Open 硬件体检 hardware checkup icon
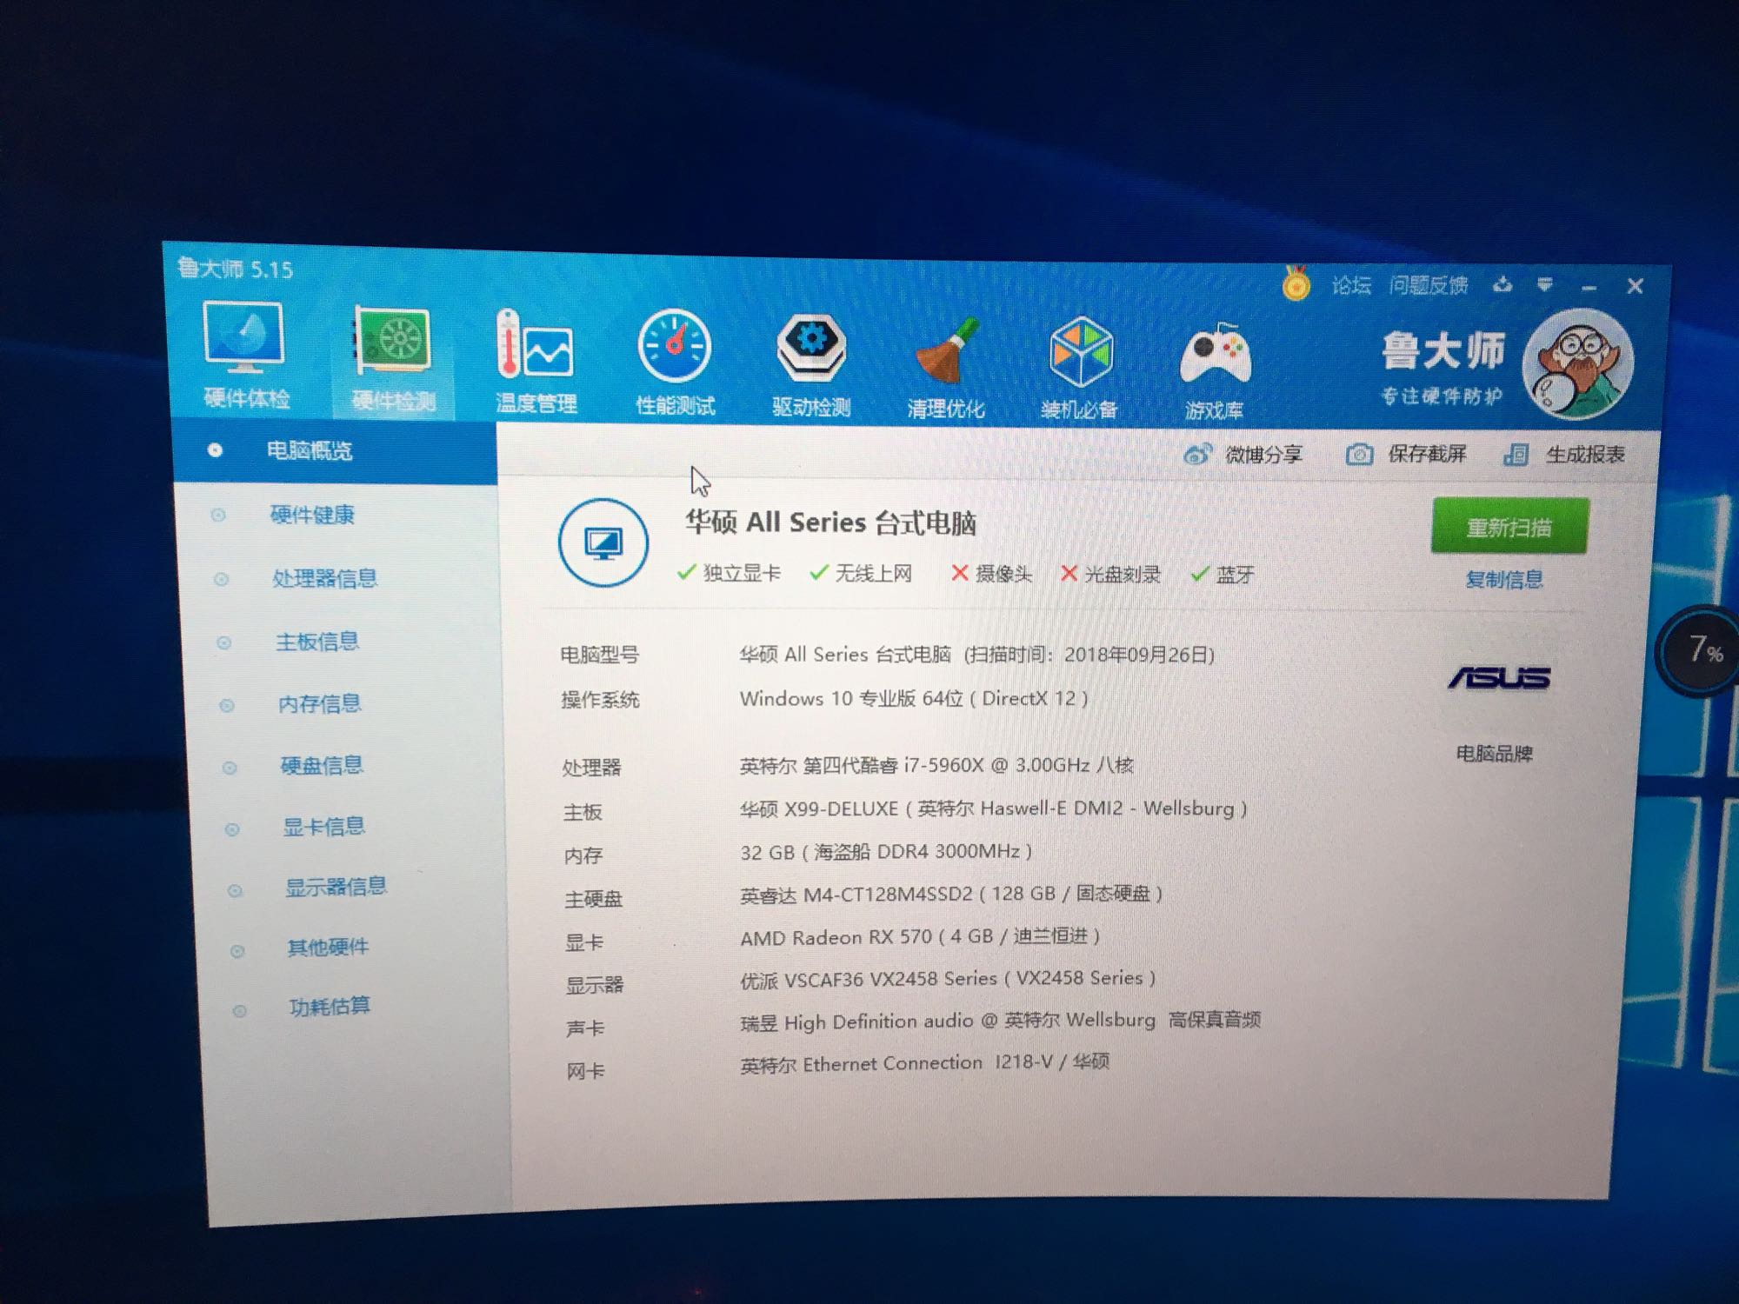 (x=244, y=342)
